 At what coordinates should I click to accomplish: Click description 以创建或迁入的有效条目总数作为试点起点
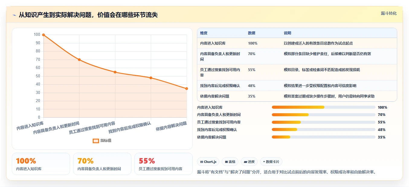(x=318, y=43)
